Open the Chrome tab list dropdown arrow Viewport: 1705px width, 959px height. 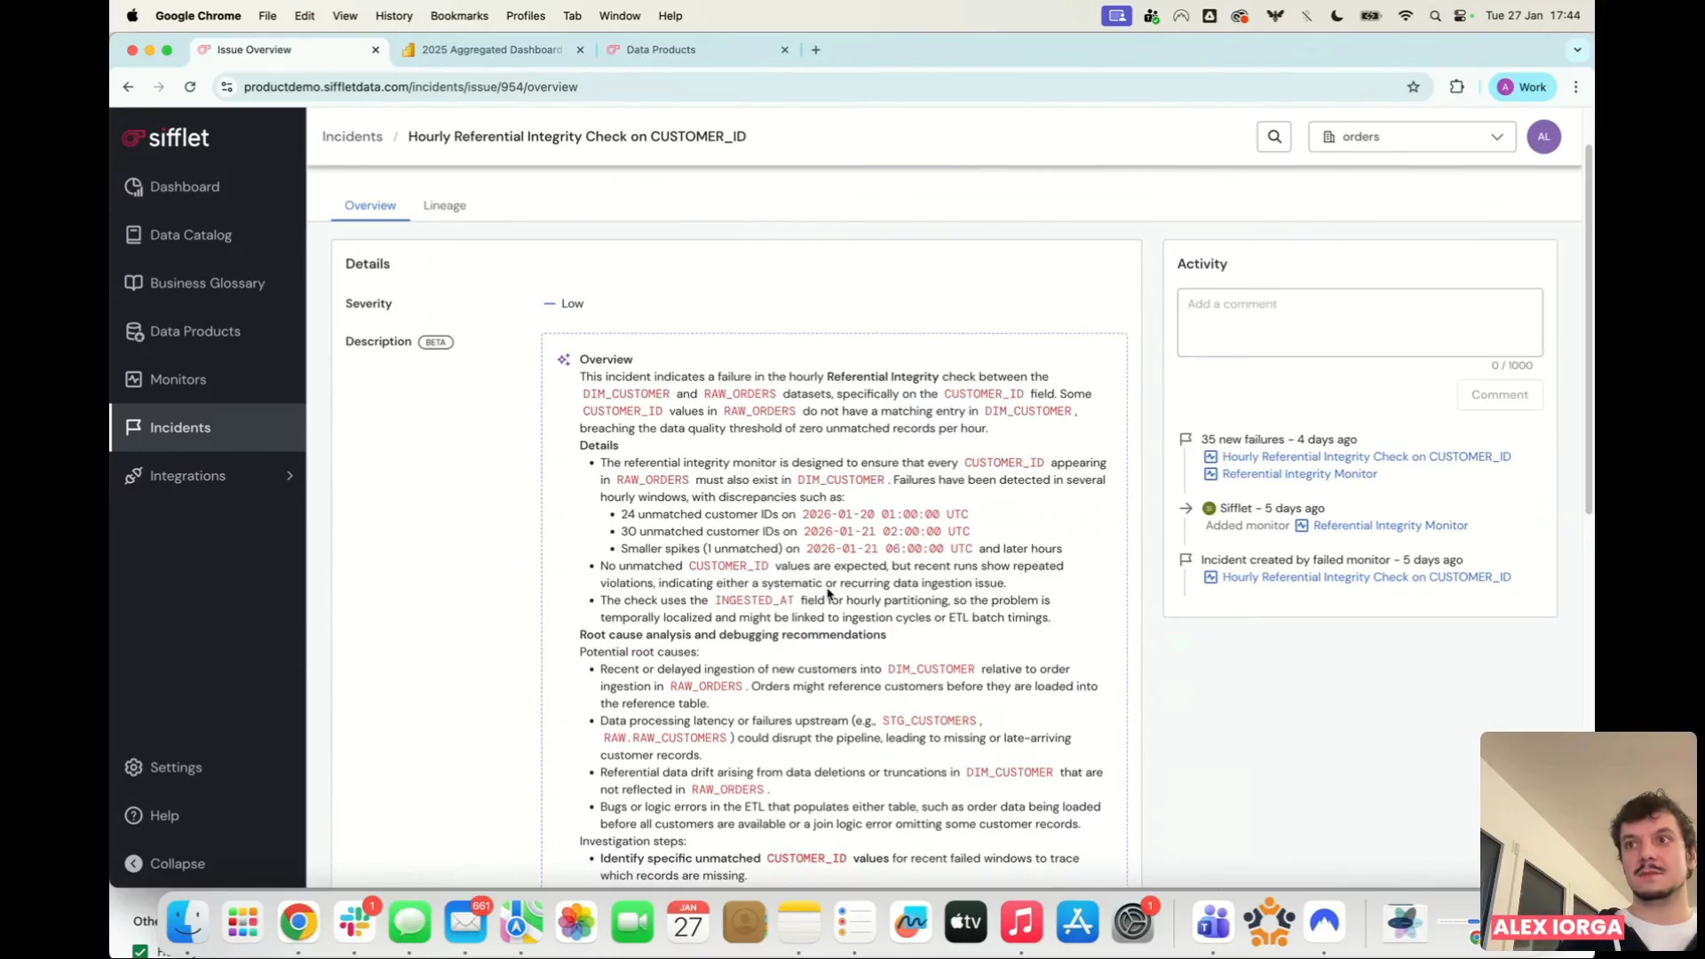click(x=1577, y=50)
